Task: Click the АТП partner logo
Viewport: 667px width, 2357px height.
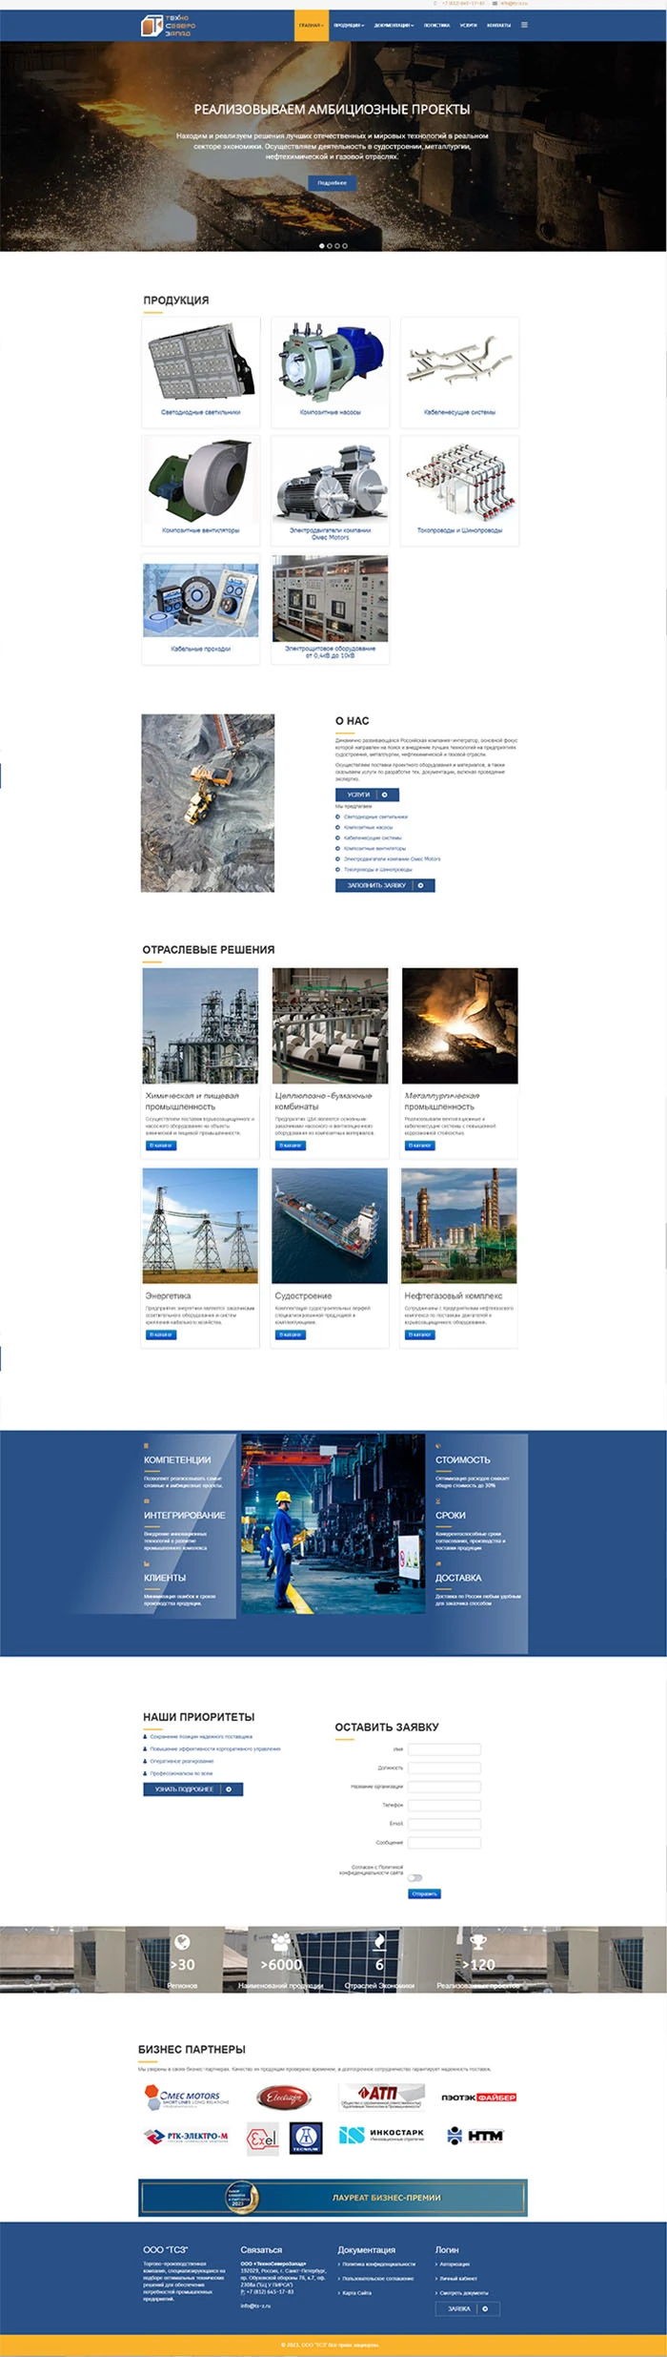Action: (x=380, y=2097)
